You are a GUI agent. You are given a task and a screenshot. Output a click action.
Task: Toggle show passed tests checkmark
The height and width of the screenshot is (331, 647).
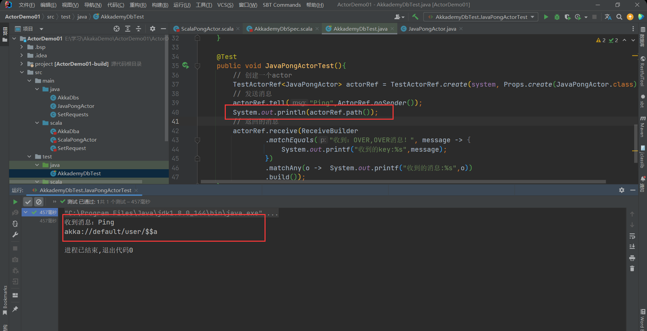coord(28,202)
